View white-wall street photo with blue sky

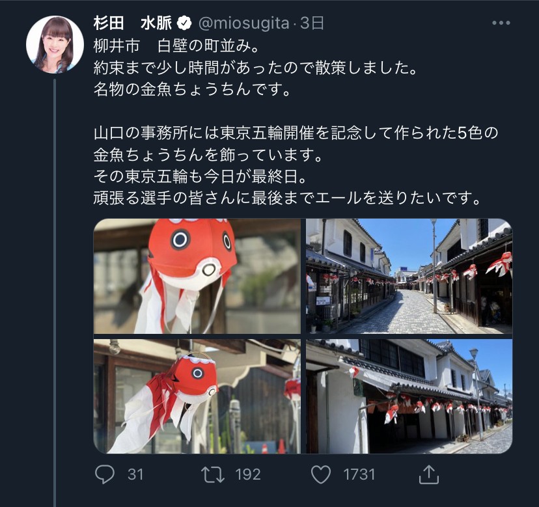coord(409,276)
